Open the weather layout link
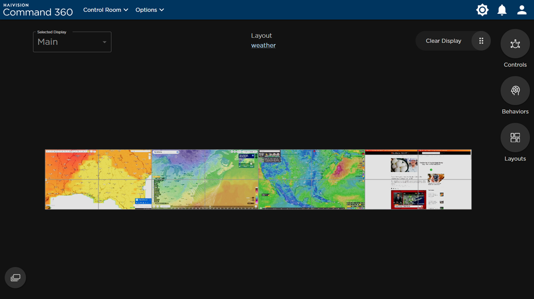Image resolution: width=534 pixels, height=299 pixels. point(263,45)
